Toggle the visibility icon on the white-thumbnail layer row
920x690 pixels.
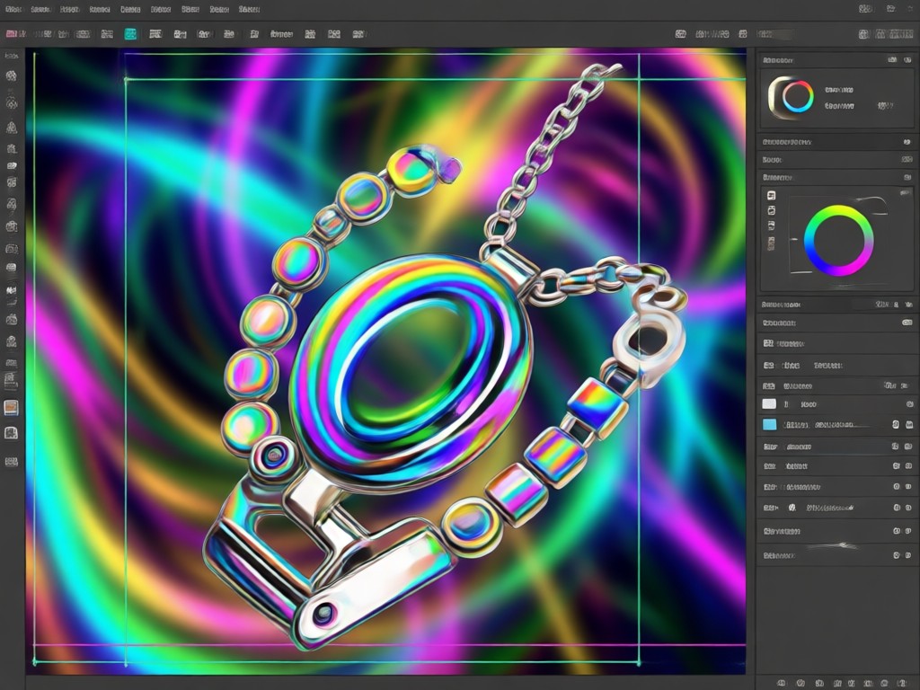(909, 403)
